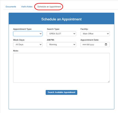Click the Appointment Date label

pos(90,40)
